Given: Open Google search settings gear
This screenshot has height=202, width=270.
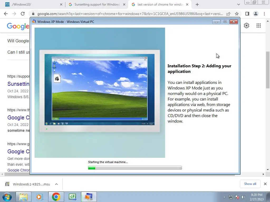Looking at the screenshot, I should tap(247, 26).
